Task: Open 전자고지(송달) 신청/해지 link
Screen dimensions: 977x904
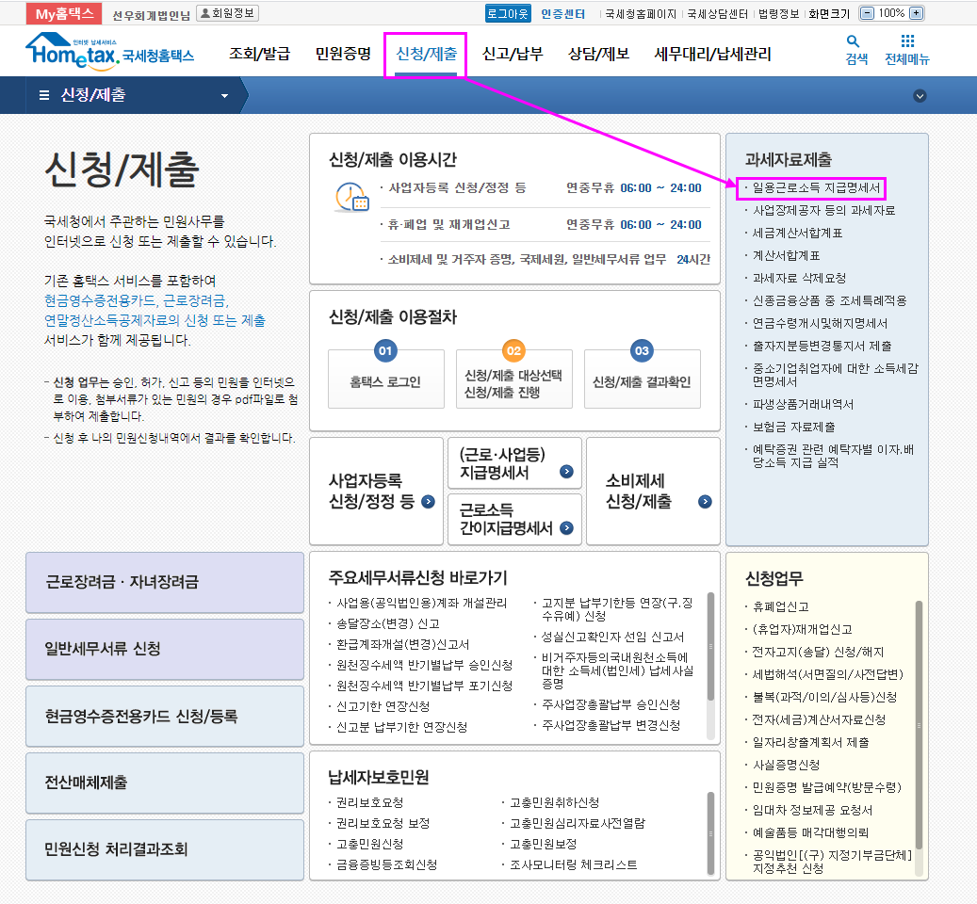Action: point(818,652)
